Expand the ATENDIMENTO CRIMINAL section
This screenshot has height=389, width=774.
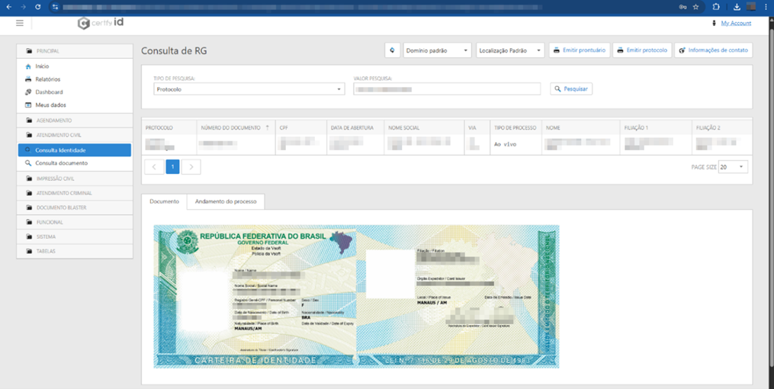tap(75, 193)
